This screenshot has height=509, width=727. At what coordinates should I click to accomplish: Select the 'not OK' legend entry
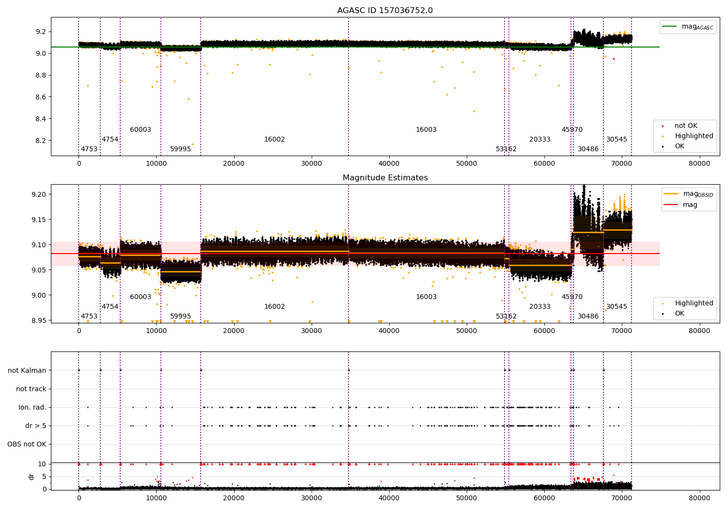point(679,126)
